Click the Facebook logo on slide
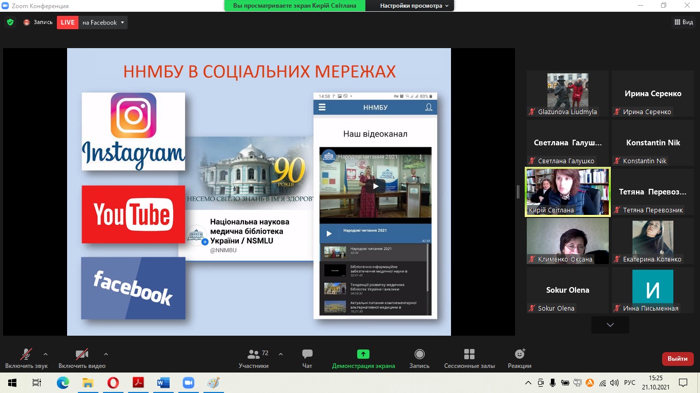Screen dimensions: 700x393 tap(133, 288)
